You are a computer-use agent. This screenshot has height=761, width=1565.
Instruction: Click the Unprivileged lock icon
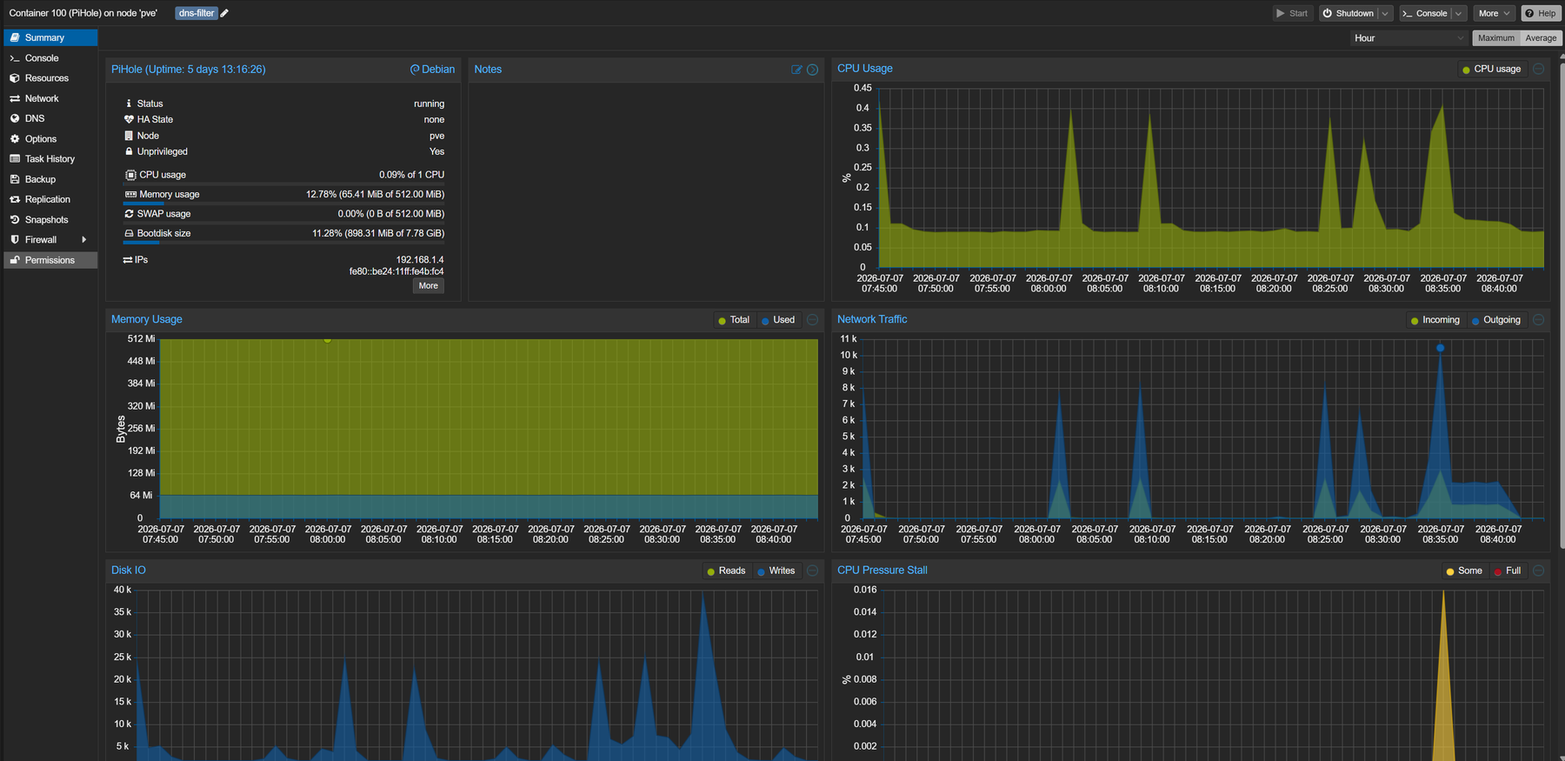click(x=129, y=151)
